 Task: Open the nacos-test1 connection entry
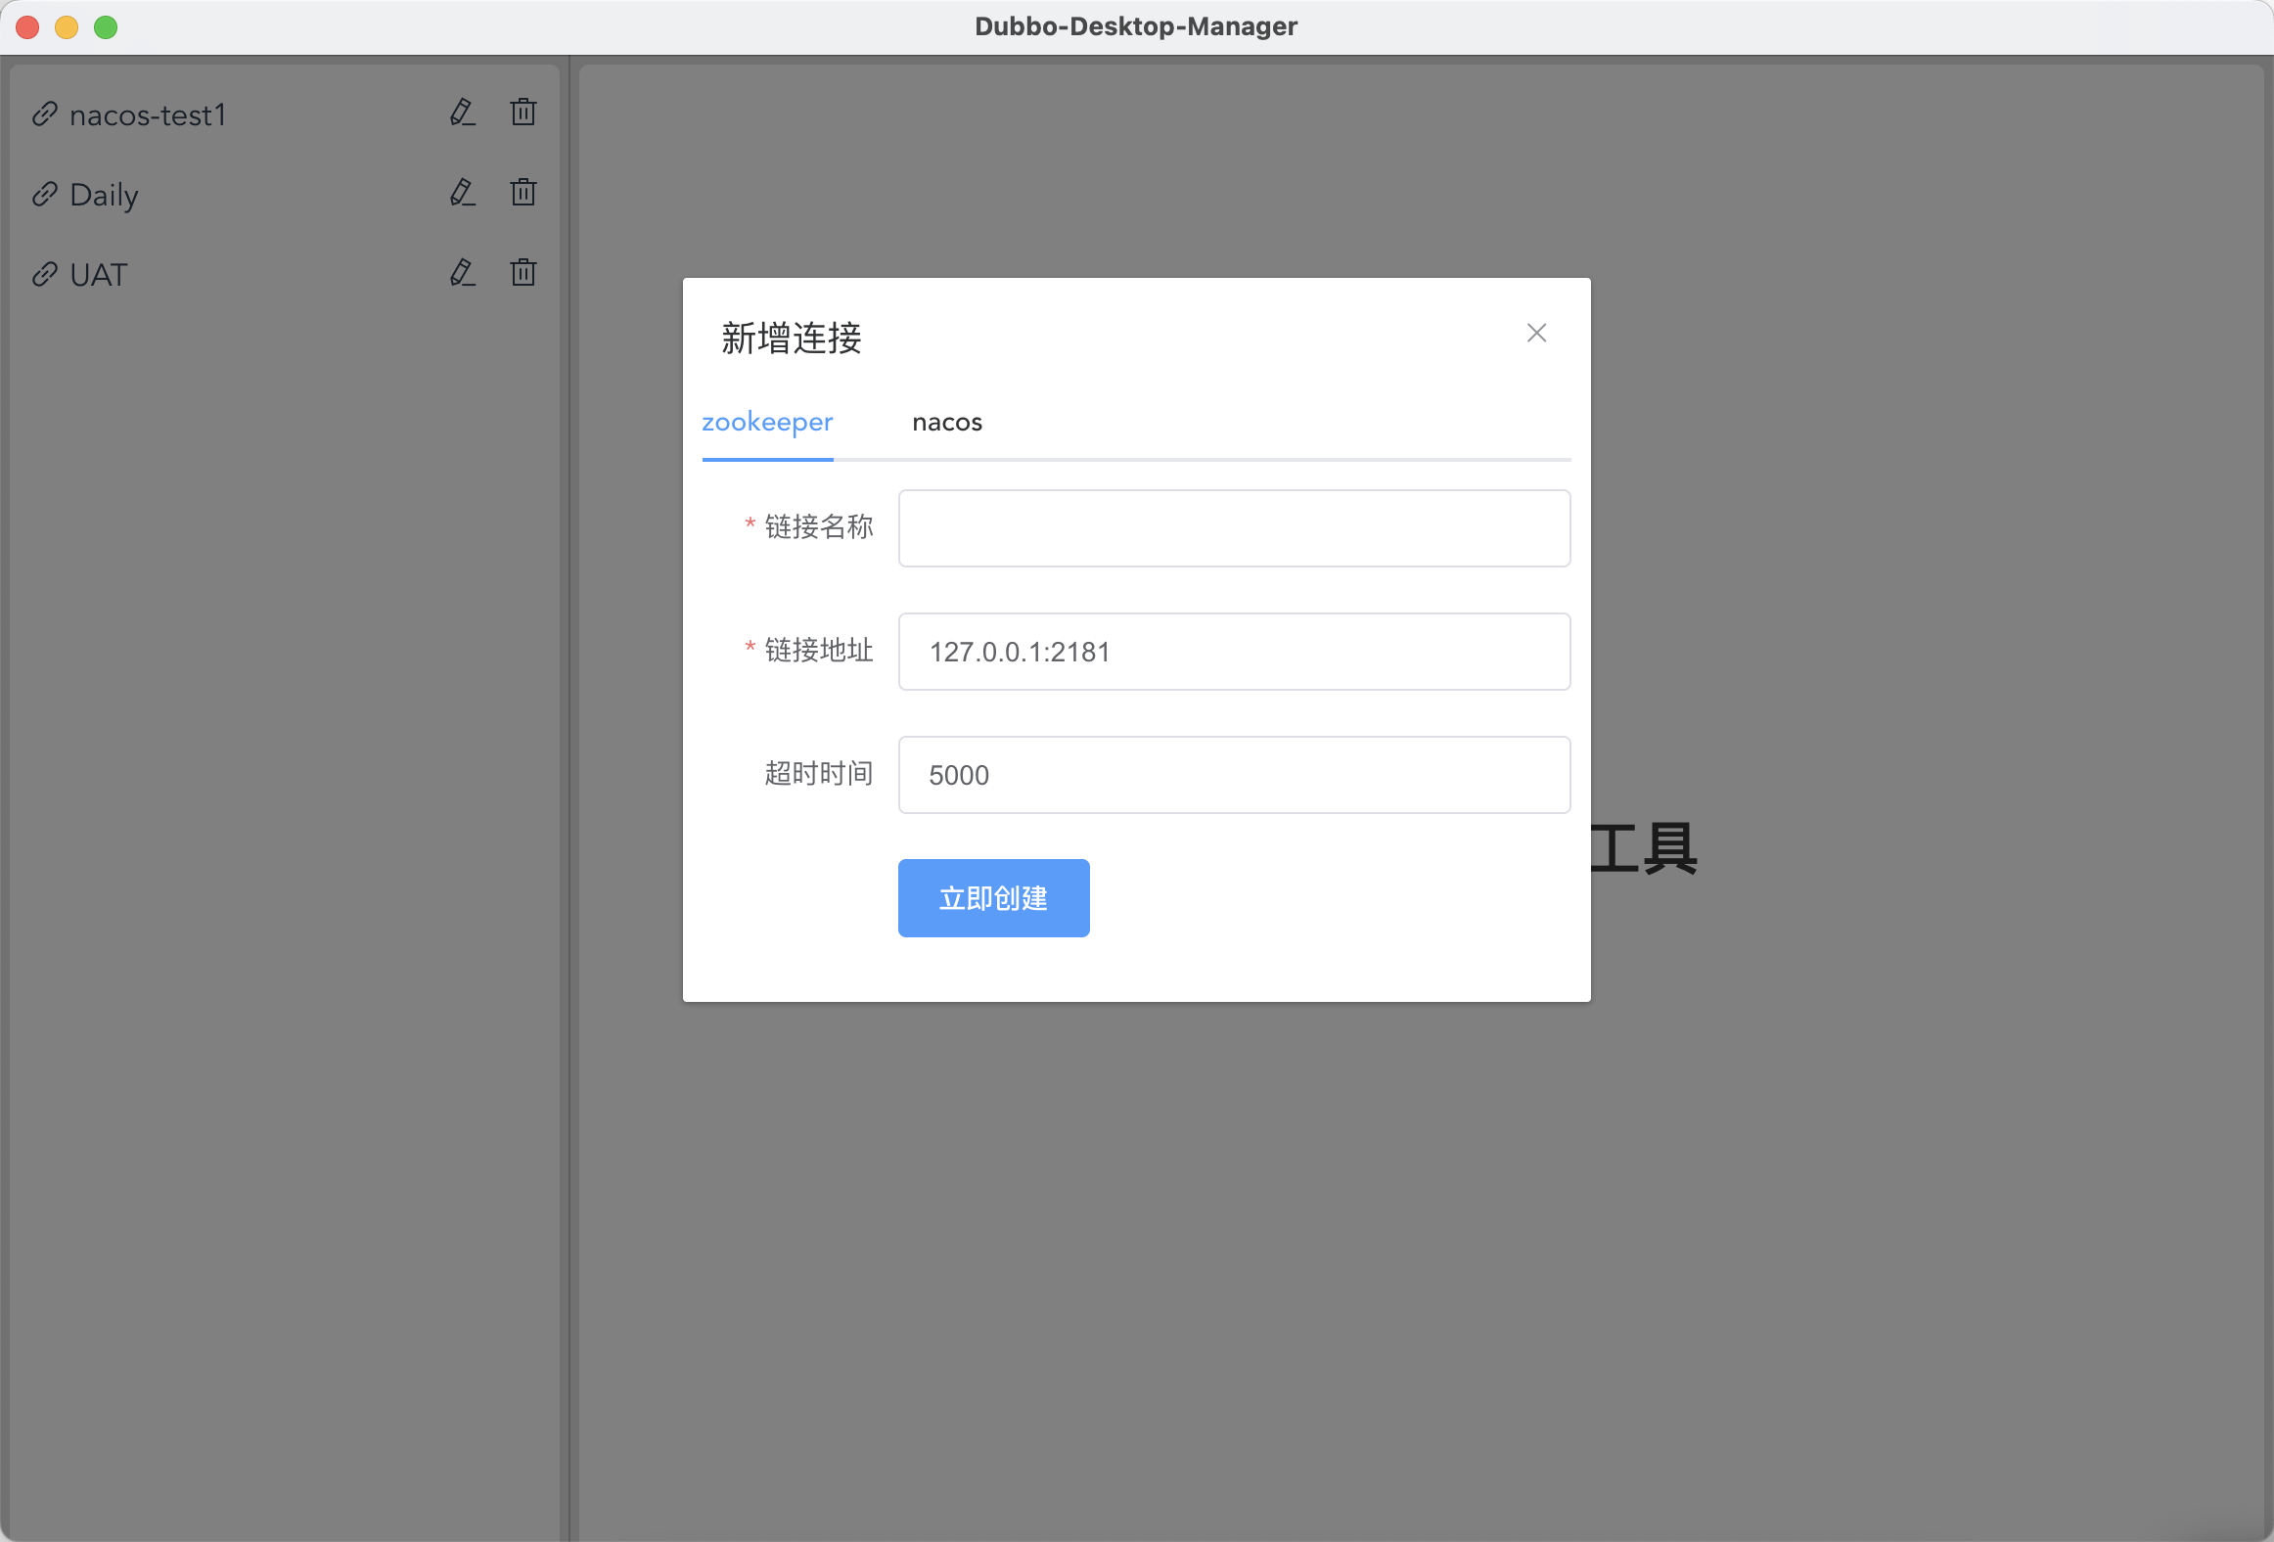click(x=148, y=115)
